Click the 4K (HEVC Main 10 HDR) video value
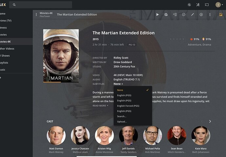 128,75
